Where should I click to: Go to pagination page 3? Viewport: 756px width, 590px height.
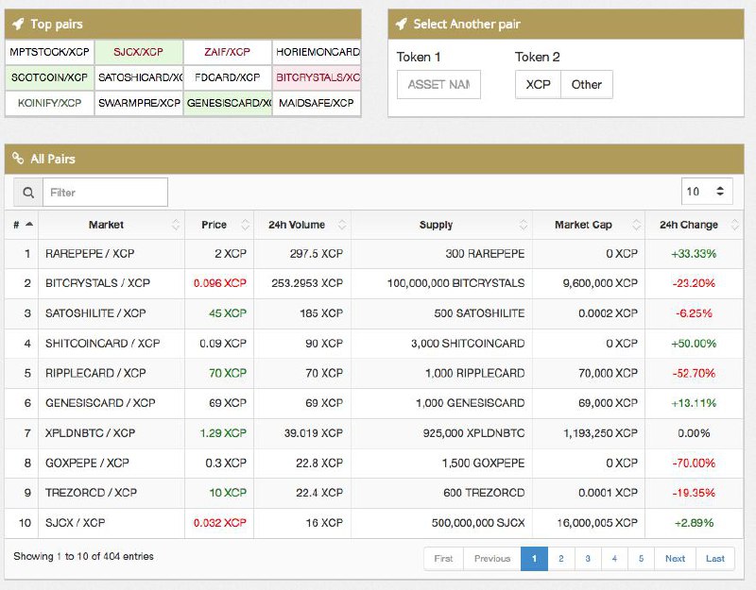tap(588, 559)
